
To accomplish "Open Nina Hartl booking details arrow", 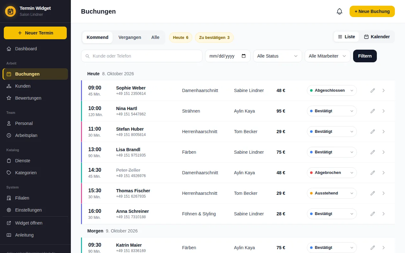I will tap(383, 111).
